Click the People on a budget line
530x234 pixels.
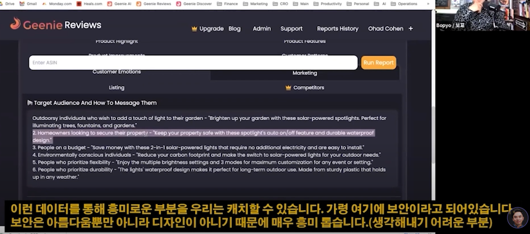tap(198, 148)
